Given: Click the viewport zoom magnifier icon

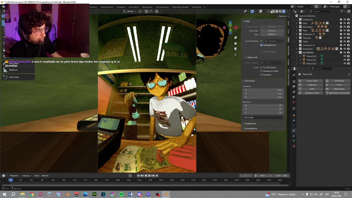Looking at the screenshot, I should point(235,38).
